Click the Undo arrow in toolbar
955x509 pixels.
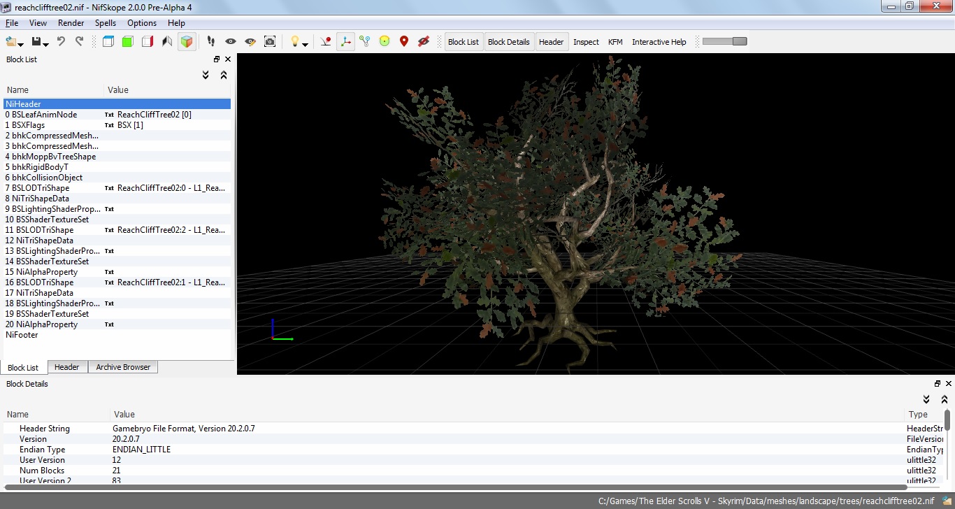(61, 42)
